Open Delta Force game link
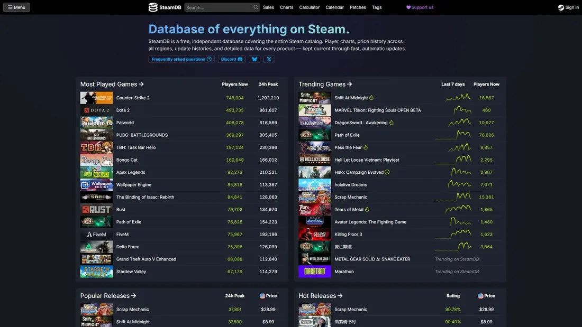582x327 pixels. (128, 247)
